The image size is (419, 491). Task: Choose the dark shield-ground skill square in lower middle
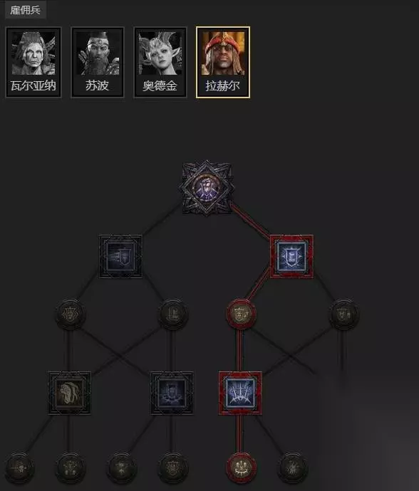point(172,394)
